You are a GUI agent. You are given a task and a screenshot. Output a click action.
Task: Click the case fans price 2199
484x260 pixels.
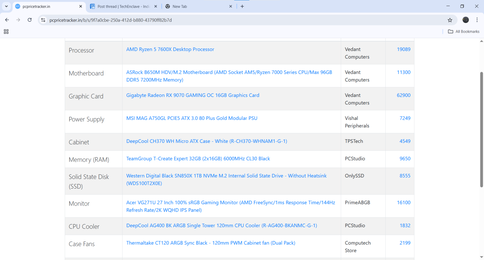click(x=405, y=243)
